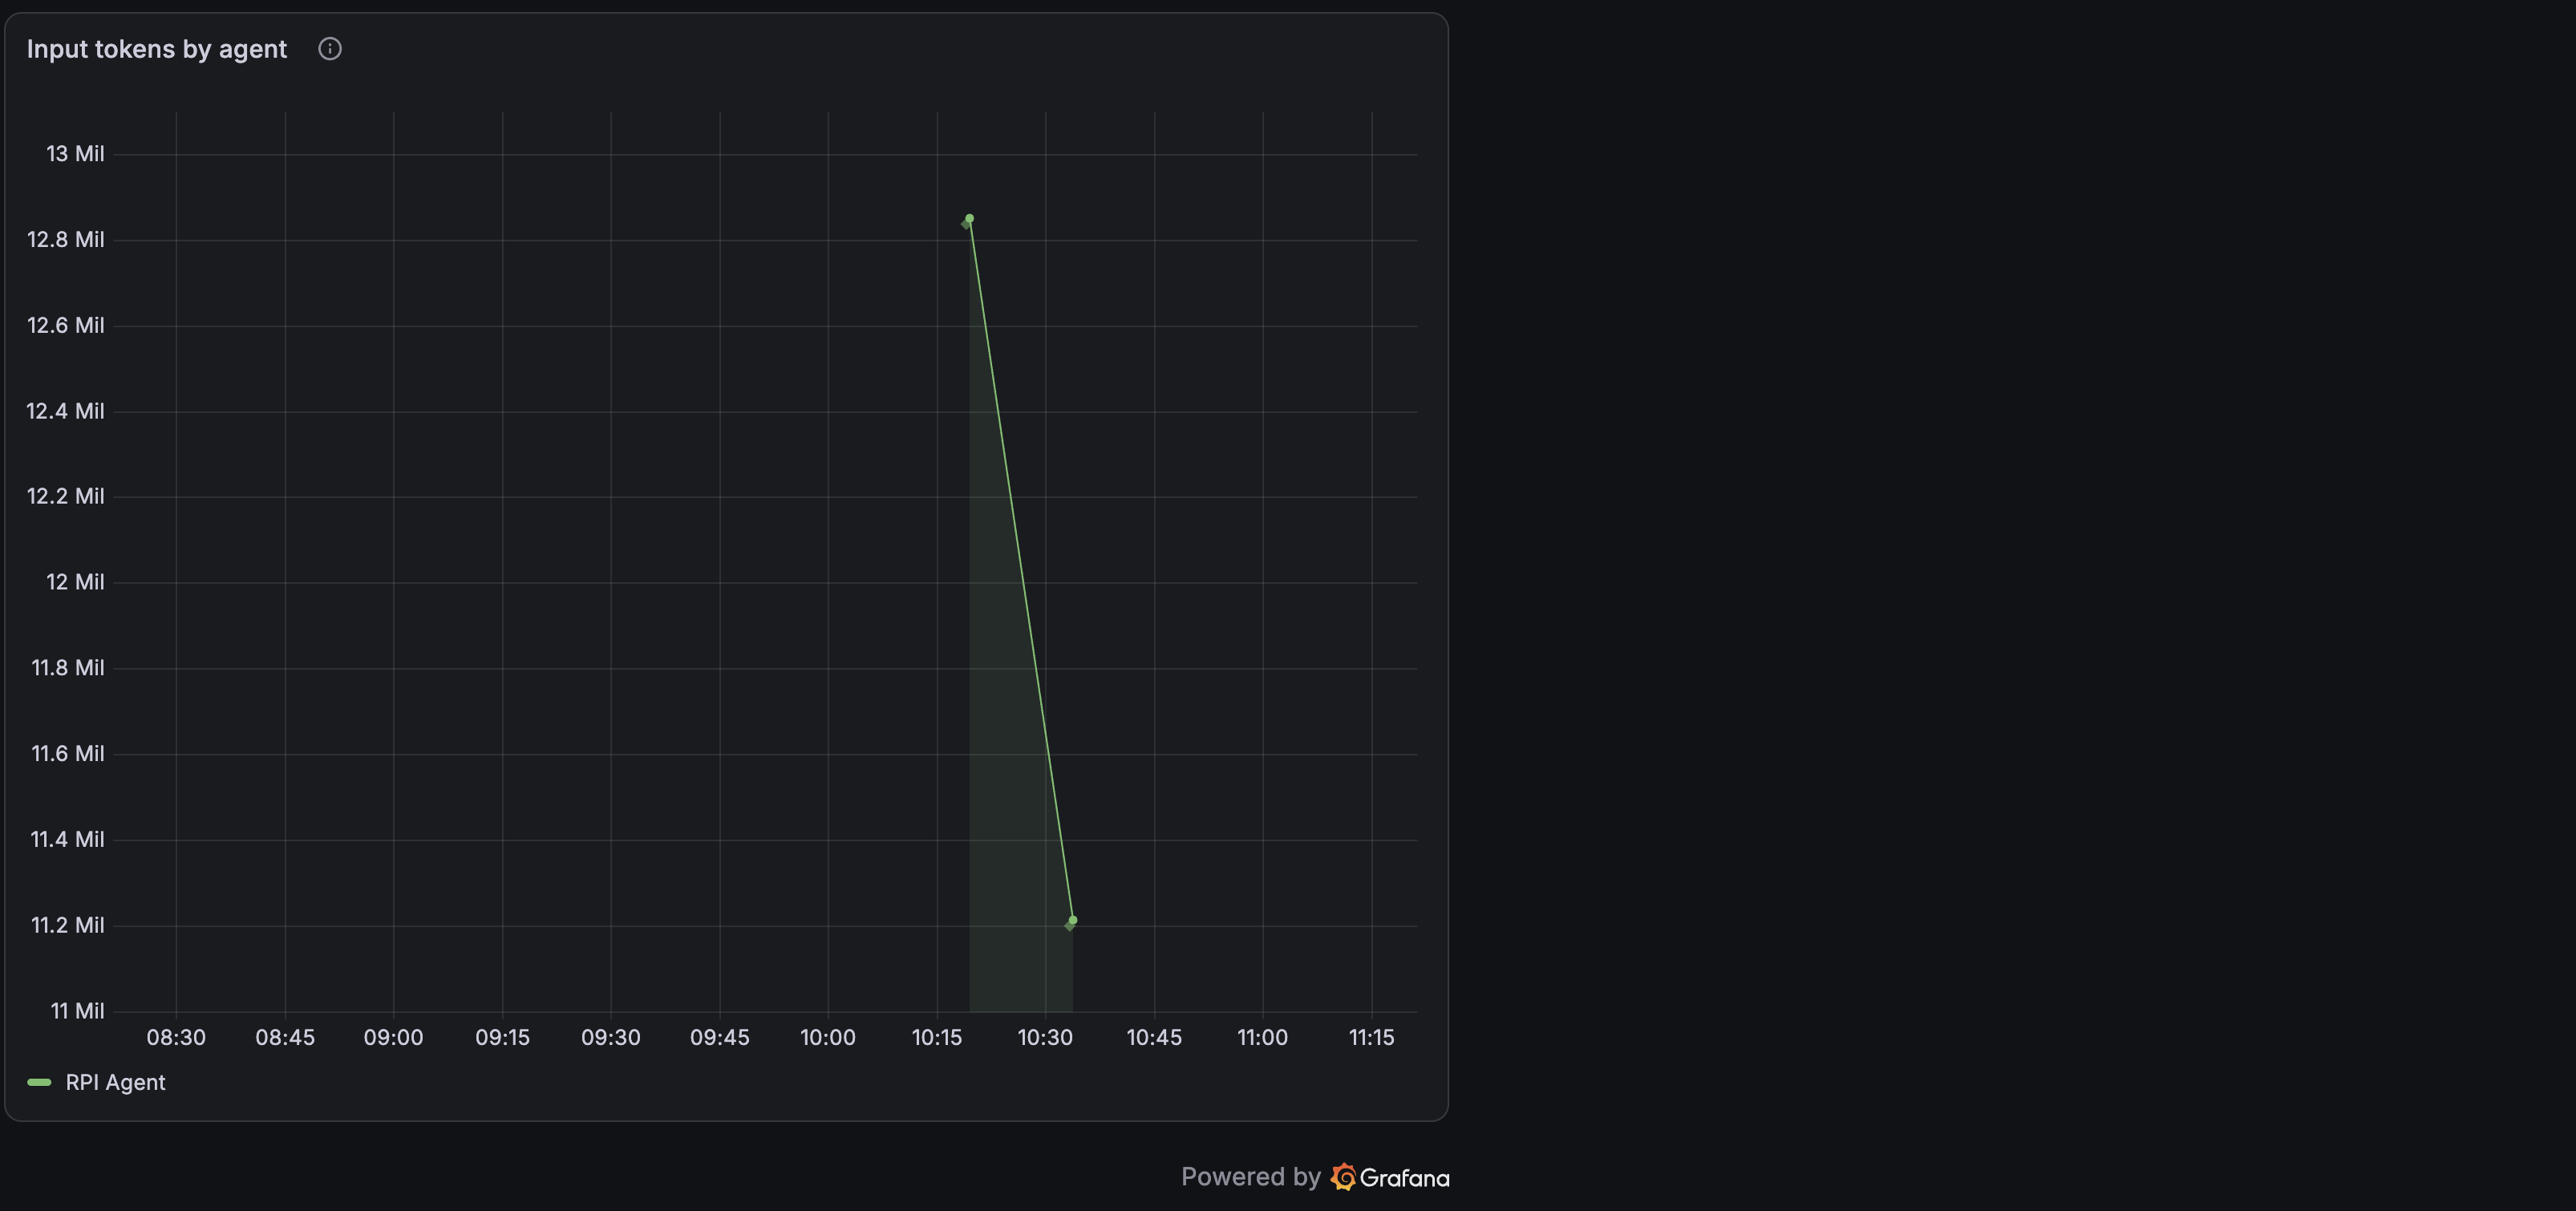This screenshot has width=2576, height=1211.
Task: Click the 12 Mil axis label
Action: [75, 582]
